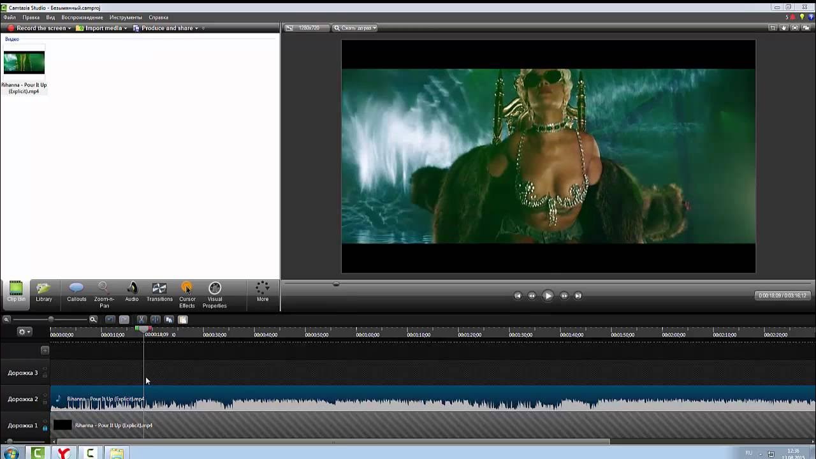This screenshot has width=816, height=459.
Task: Click RU language indicator in tray
Action: [748, 453]
